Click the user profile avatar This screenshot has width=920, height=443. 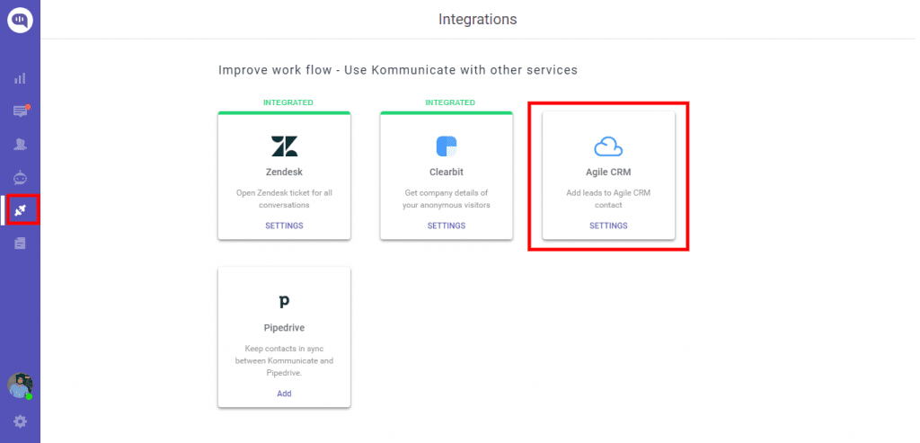pyautogui.click(x=20, y=385)
